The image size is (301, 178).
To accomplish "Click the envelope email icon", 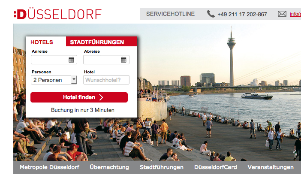I will coord(282,14).
